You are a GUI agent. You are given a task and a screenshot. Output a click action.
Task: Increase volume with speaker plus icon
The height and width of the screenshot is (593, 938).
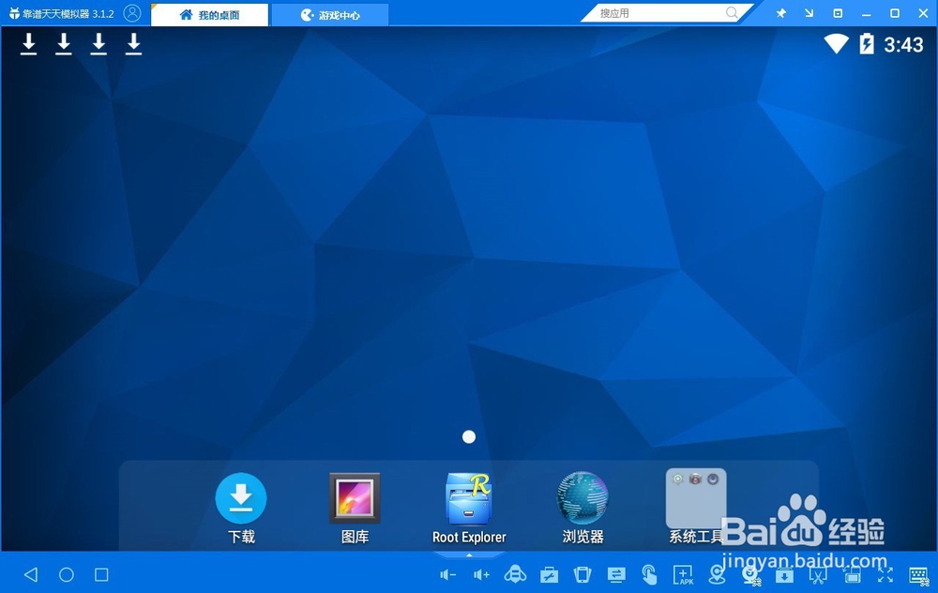481,575
